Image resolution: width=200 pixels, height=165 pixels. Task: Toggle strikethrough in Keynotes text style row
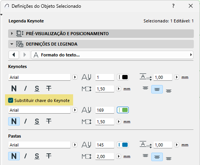[49, 88]
